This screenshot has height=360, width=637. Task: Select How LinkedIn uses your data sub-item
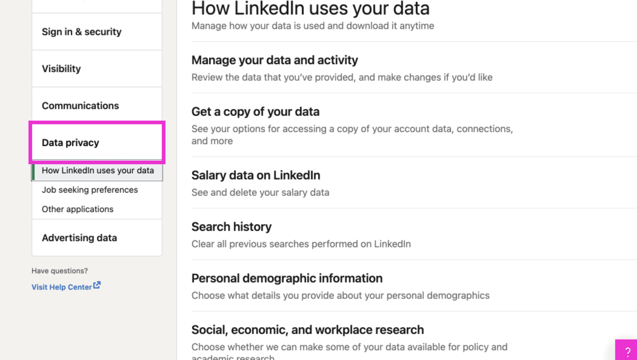click(x=98, y=170)
